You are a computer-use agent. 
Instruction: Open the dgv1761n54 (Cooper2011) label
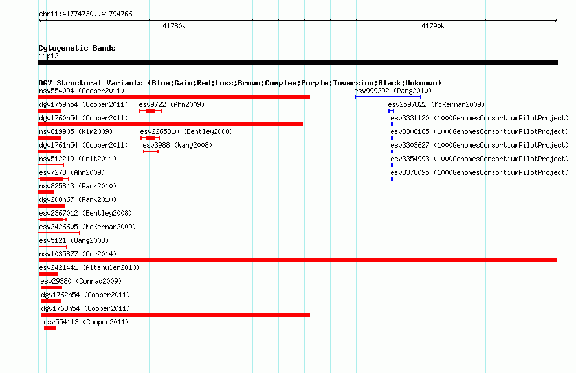tap(83, 145)
